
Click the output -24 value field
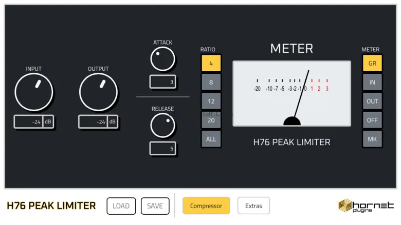pos(93,122)
